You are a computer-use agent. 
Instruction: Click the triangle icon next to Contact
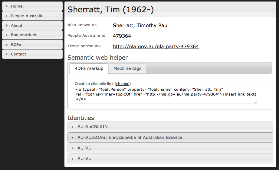click(x=7, y=54)
